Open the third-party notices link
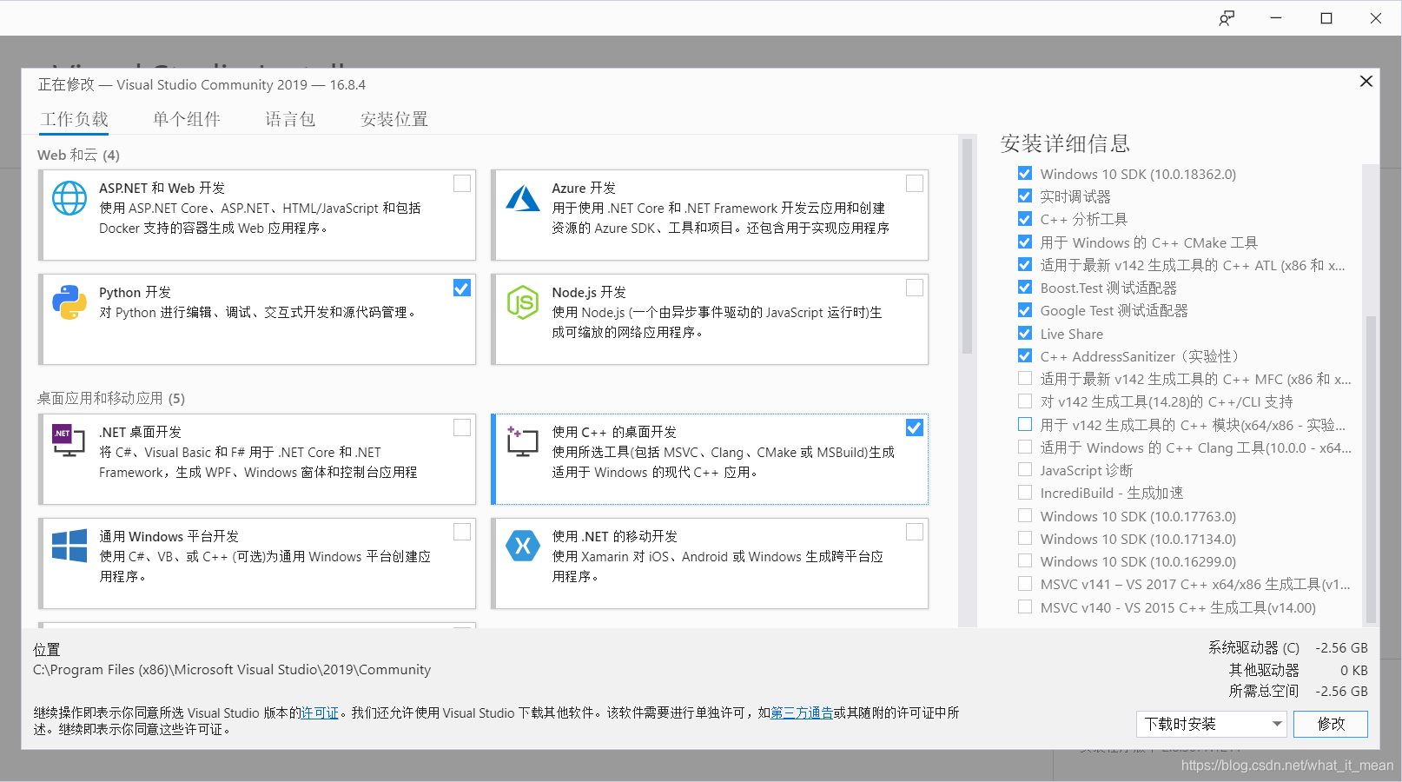 click(x=802, y=713)
